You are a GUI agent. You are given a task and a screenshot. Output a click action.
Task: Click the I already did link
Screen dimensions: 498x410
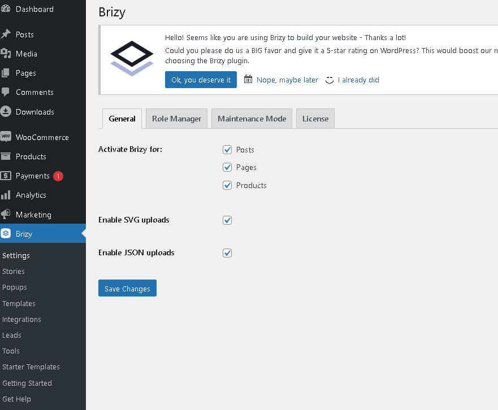[358, 80]
